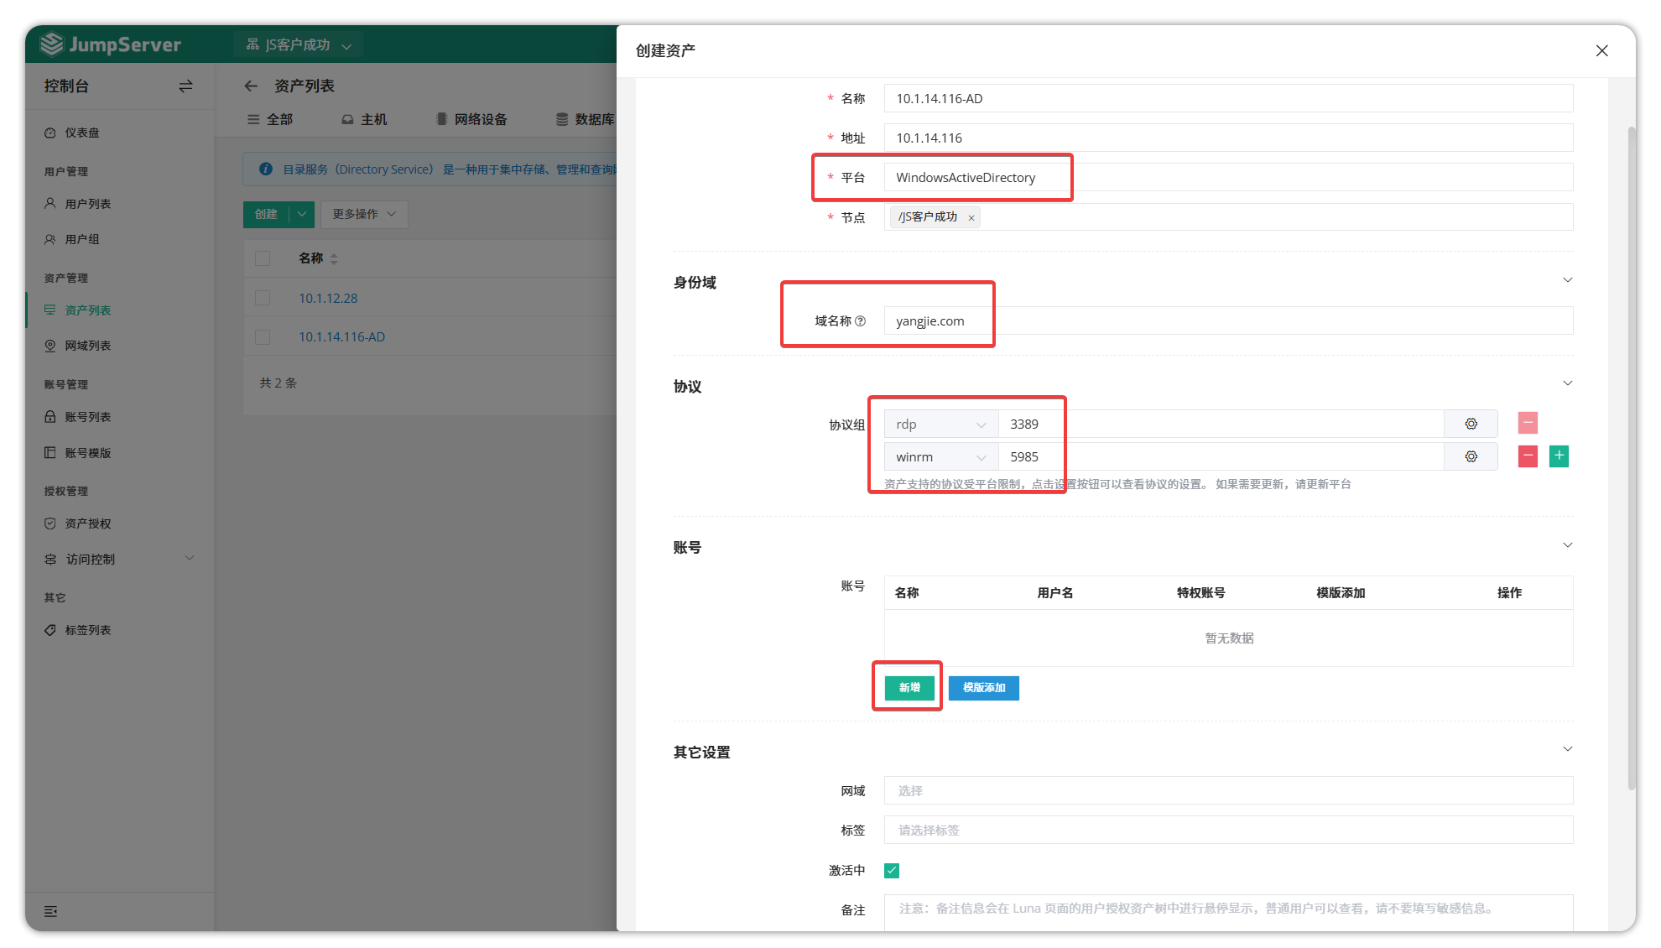Remove the /JS客户成功 node tag
Viewport: 1661px width, 948px height.
point(971,218)
